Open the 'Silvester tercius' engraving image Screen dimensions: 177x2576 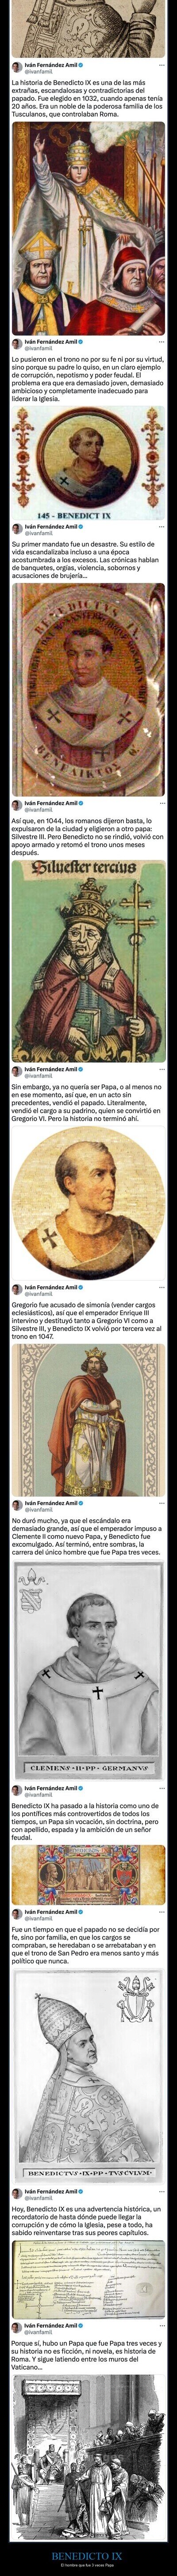point(88,957)
